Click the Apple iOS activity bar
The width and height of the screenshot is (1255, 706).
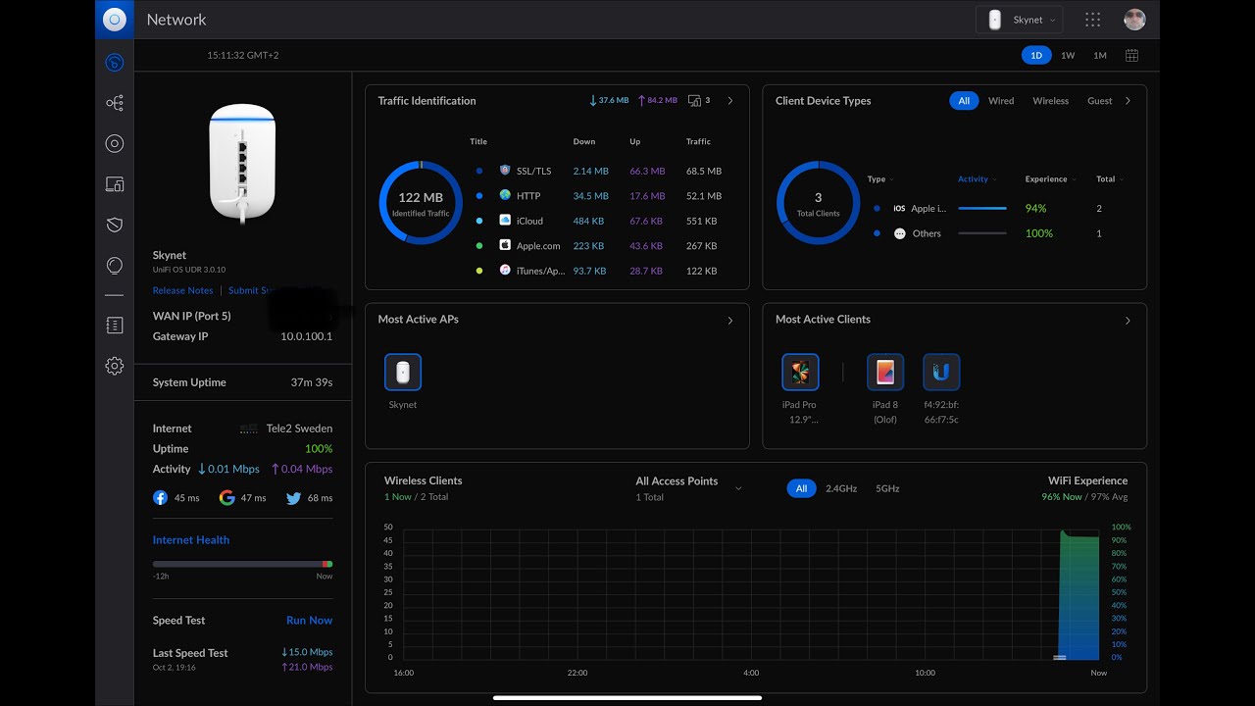(x=982, y=208)
